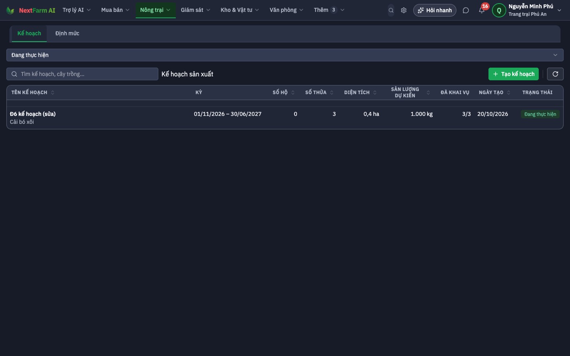Open the chat bubble icon
Viewport: 570px width, 356px height.
[466, 10]
